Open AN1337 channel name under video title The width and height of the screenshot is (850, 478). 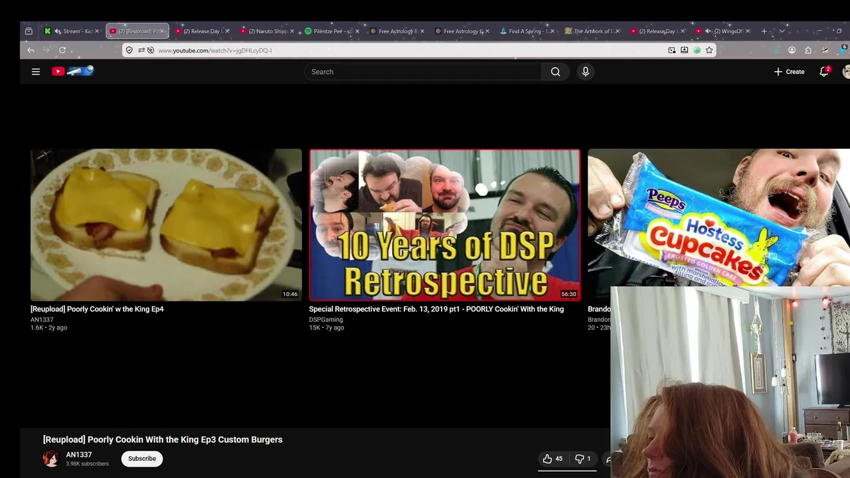79,455
